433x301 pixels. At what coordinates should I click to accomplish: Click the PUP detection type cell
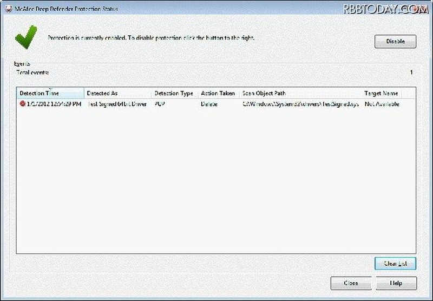160,104
